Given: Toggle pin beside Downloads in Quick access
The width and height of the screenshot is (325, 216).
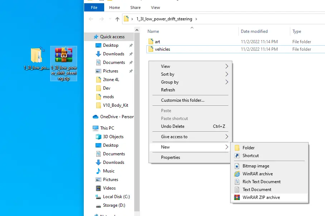Looking at the screenshot, I should [131, 54].
